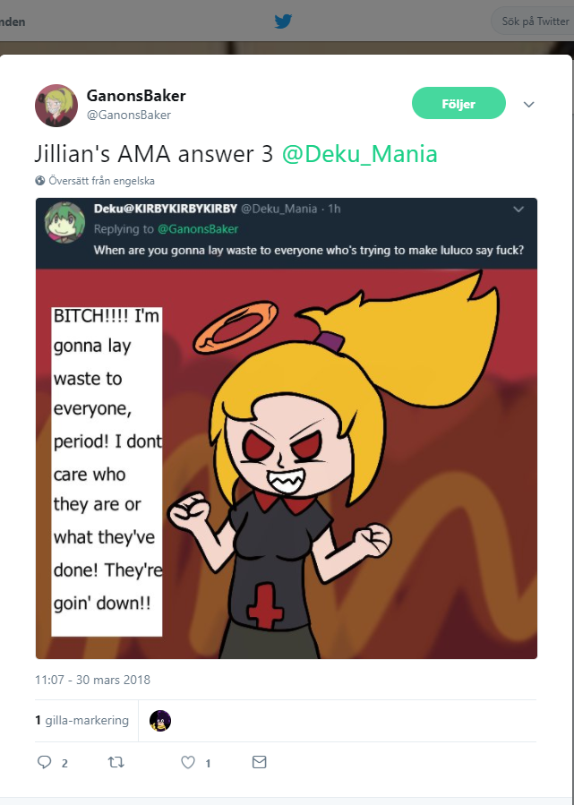Open the @GanonsBaker handle under name
The width and height of the screenshot is (574, 805).
[x=129, y=115]
